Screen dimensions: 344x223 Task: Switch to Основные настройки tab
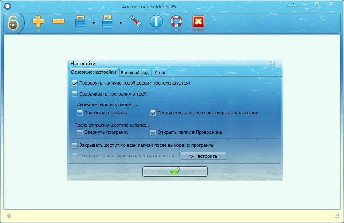(93, 72)
